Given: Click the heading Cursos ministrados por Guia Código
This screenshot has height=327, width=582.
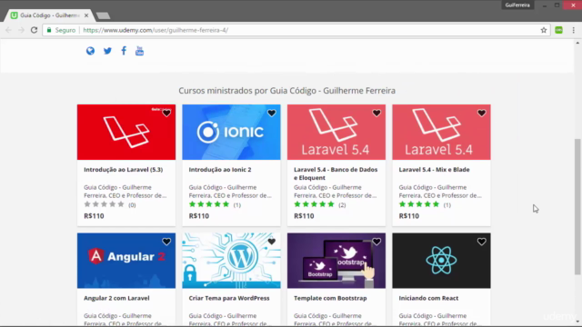Looking at the screenshot, I should (x=287, y=91).
